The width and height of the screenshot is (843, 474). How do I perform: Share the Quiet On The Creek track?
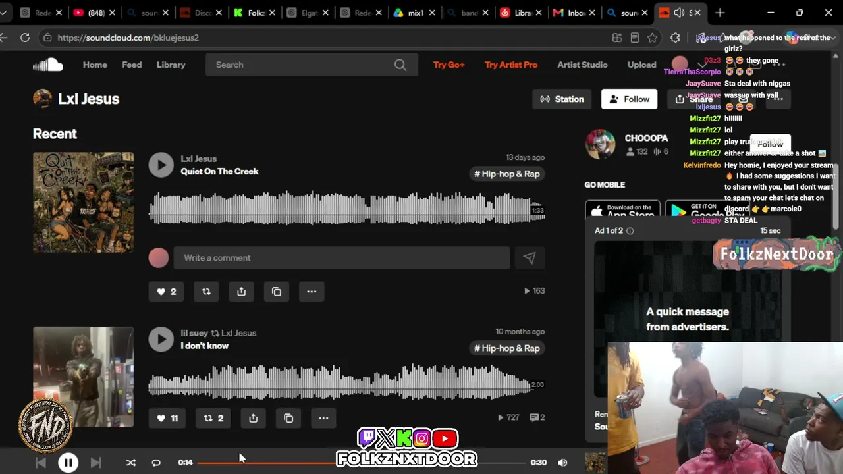tap(241, 292)
